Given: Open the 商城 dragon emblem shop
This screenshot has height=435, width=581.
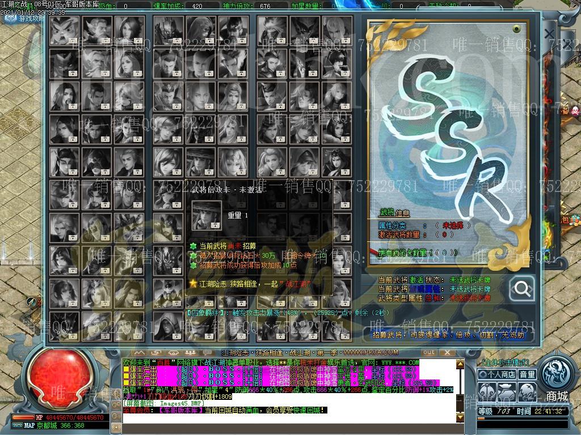Looking at the screenshot, I should click(556, 376).
